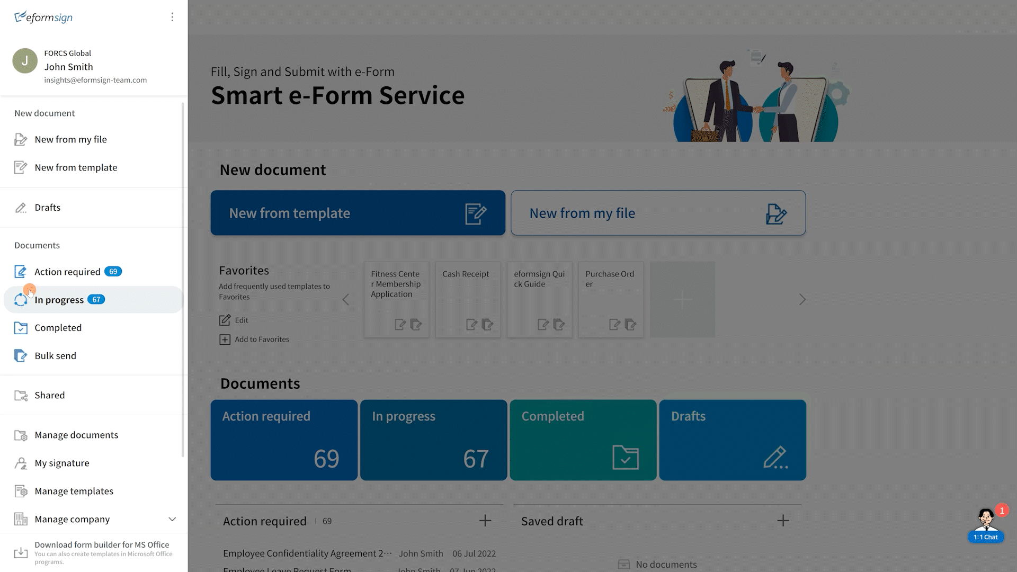Click the Shared folder sidebar icon
Screen dimensions: 1017x572
(x=21, y=396)
